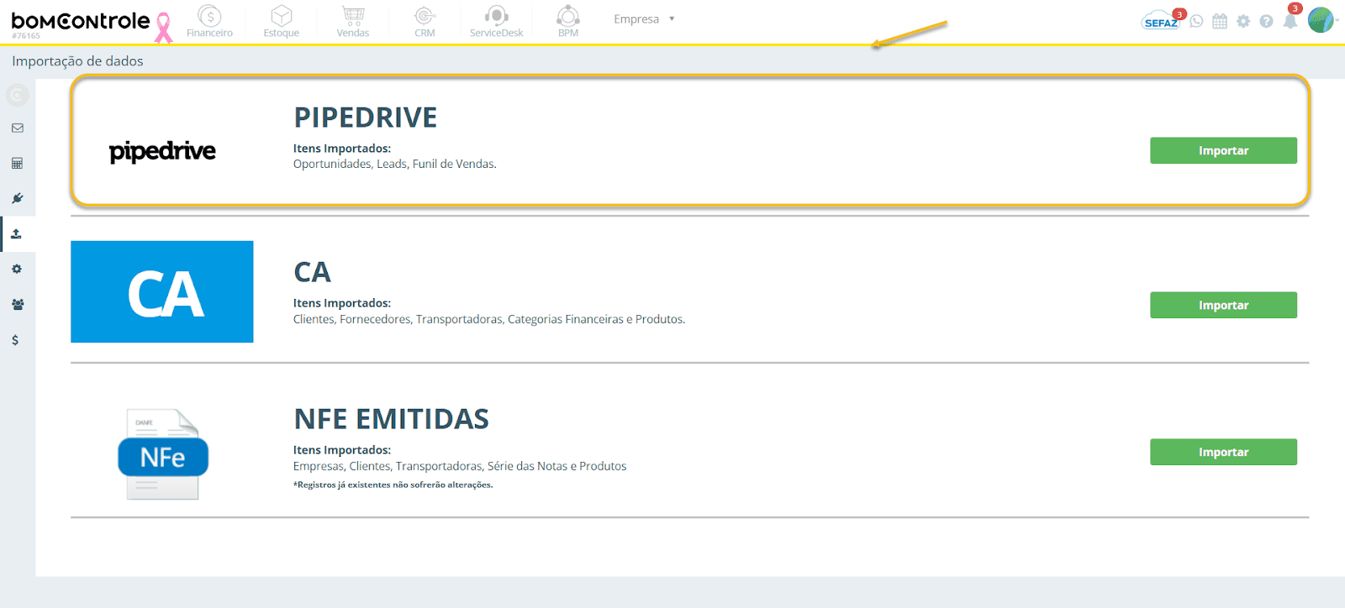Image resolution: width=1345 pixels, height=608 pixels.
Task: Click the envelope icon in sidebar
Action: pos(18,128)
